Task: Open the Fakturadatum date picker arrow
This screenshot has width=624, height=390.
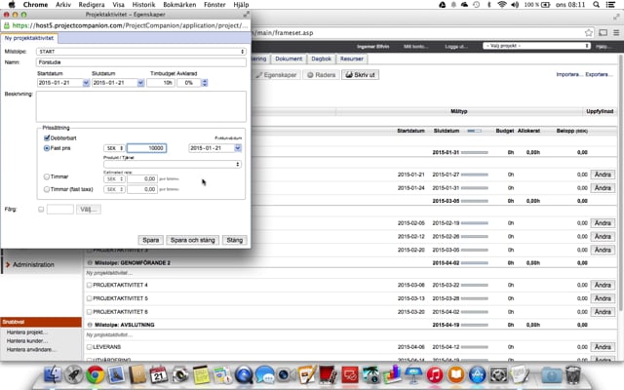Action: tap(238, 148)
